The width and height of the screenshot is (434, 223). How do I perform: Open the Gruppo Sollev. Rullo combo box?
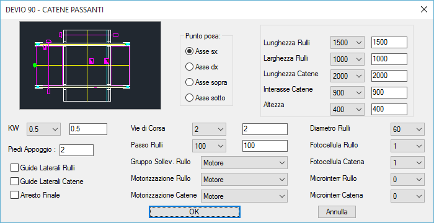click(244, 163)
